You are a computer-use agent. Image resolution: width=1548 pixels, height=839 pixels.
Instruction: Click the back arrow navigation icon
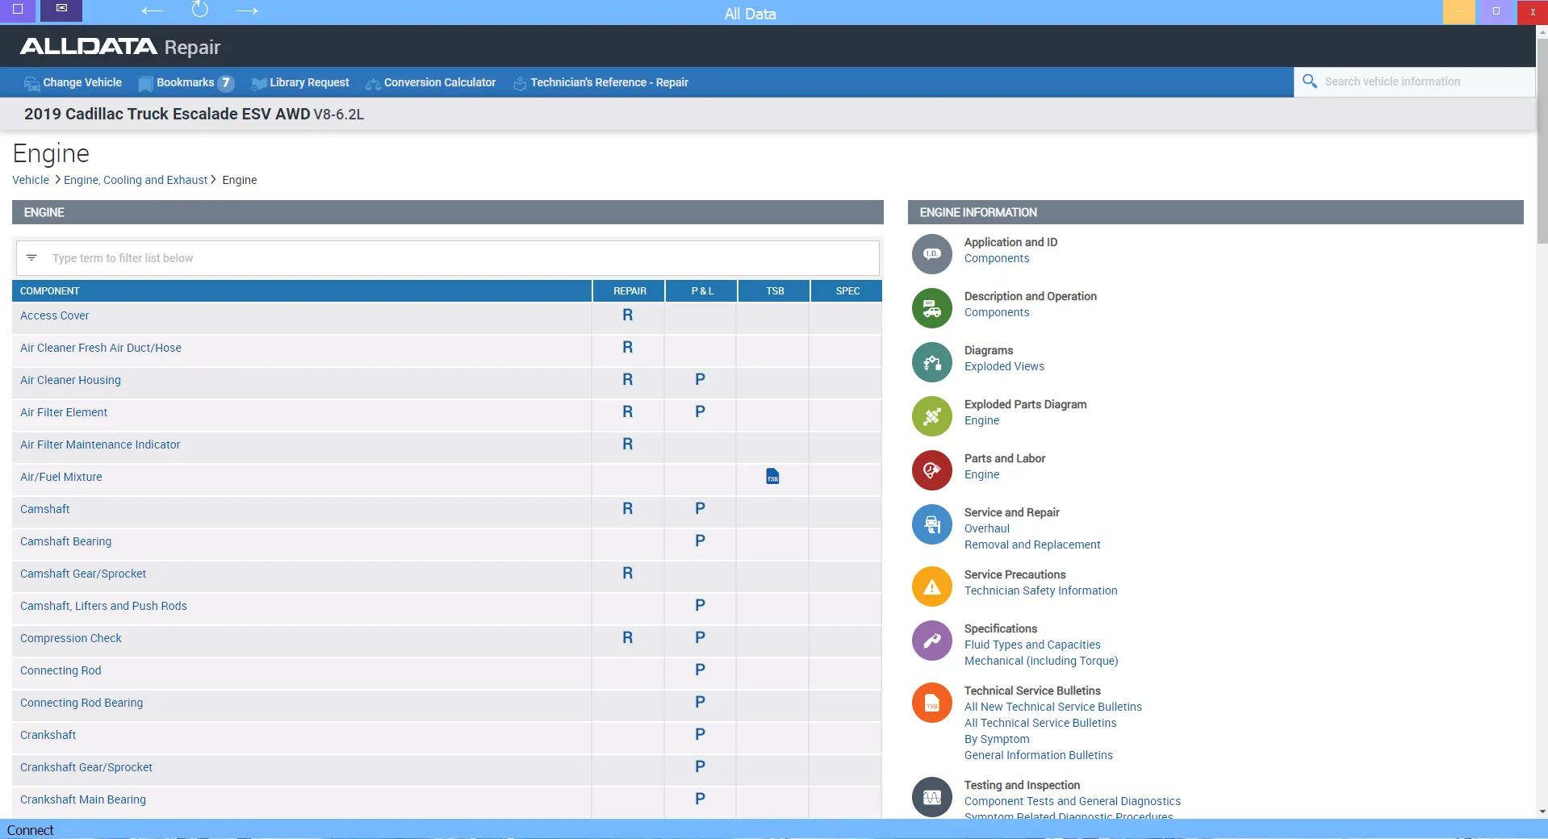pos(152,10)
